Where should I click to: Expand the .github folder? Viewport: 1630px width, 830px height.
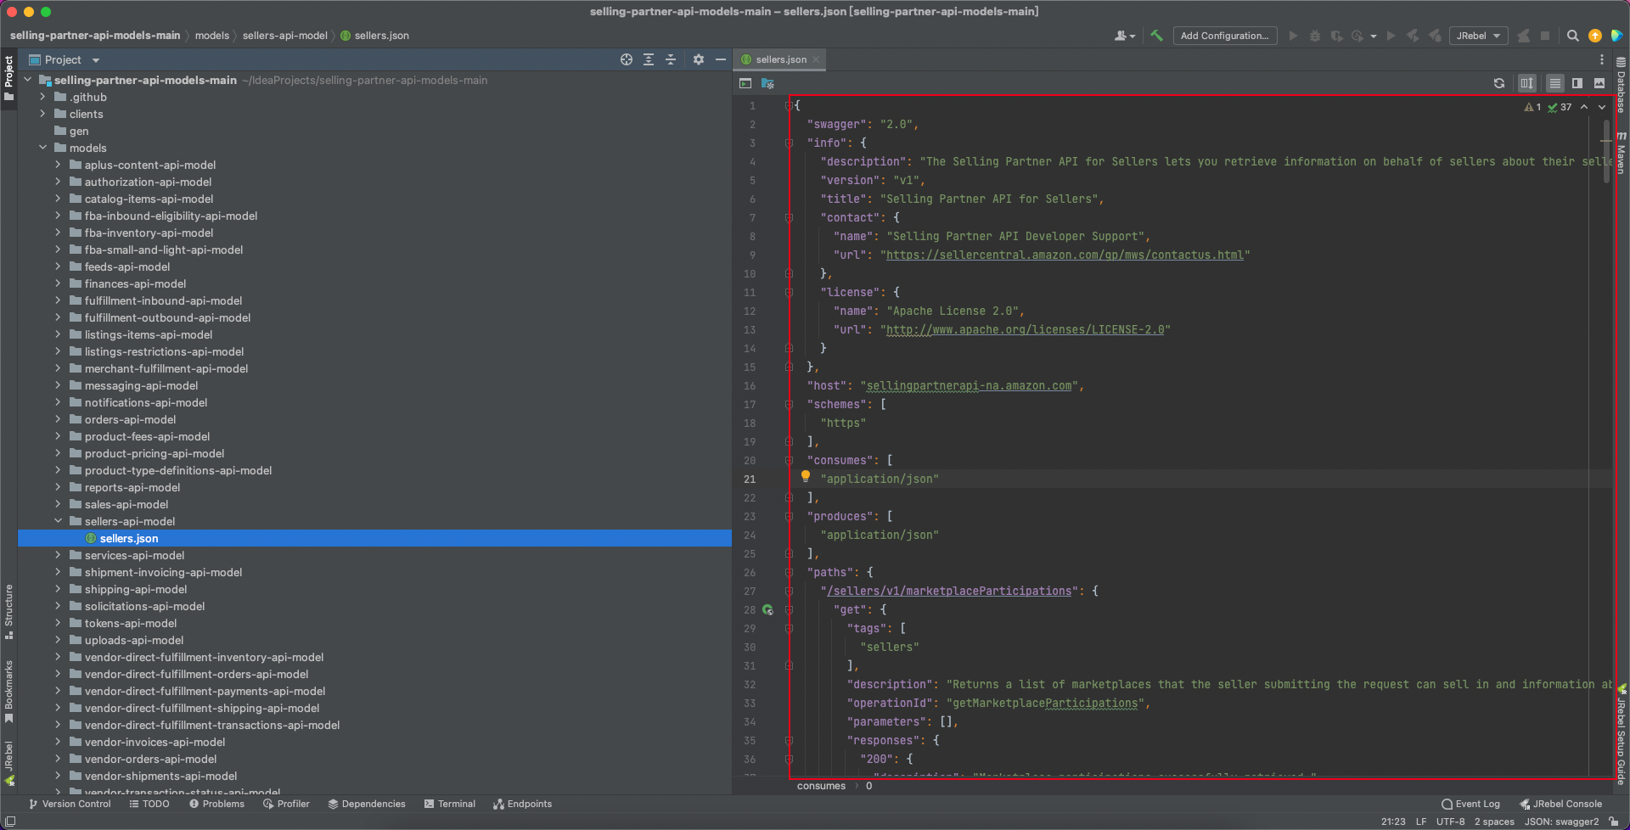coord(42,97)
